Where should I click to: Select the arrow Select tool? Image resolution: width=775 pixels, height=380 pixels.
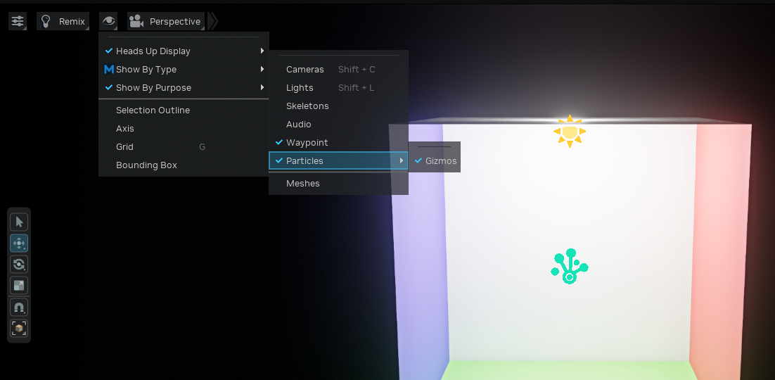[x=19, y=222]
